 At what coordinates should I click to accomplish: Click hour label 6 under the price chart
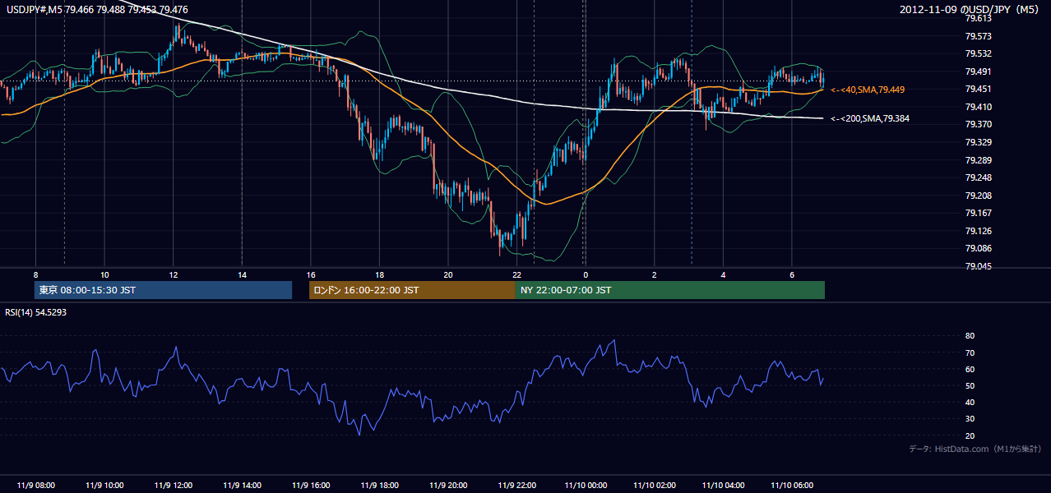(791, 274)
